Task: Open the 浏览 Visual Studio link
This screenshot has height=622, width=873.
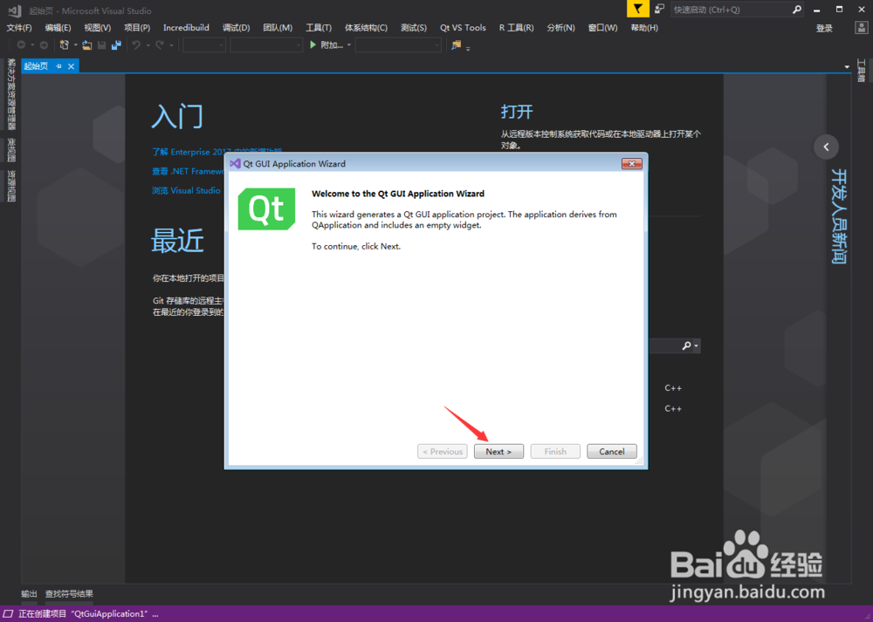Action: [186, 190]
